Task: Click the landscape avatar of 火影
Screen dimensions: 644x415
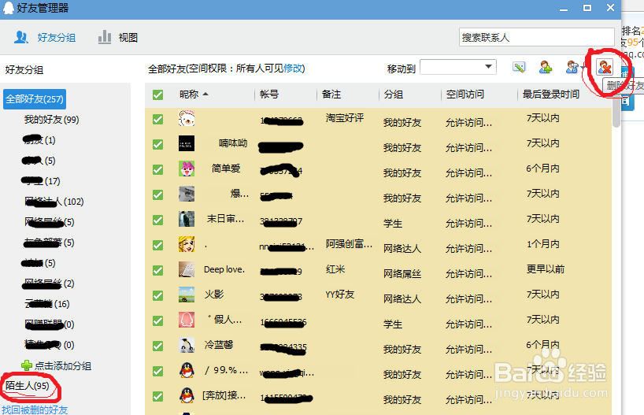Action: coord(187,295)
